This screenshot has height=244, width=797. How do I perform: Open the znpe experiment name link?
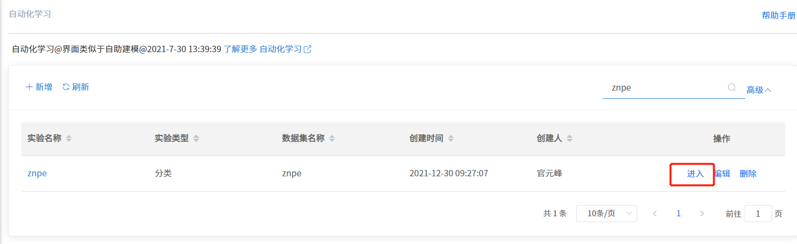[x=37, y=173]
